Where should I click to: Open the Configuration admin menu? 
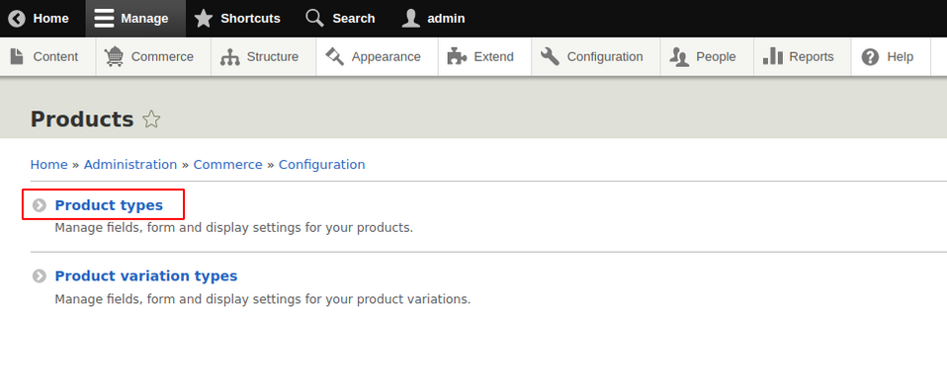point(595,56)
